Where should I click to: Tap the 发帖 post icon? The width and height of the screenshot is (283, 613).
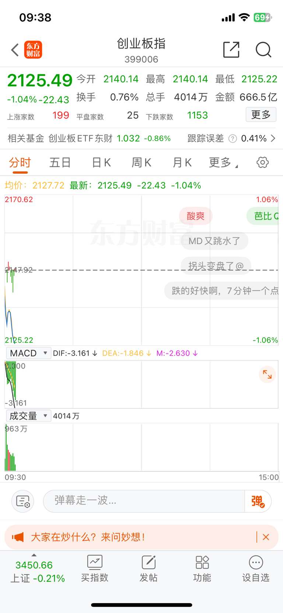(x=149, y=568)
